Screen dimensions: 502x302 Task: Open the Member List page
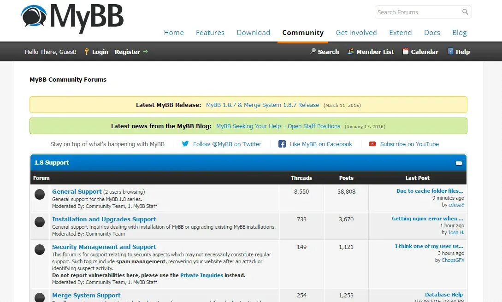[375, 52]
